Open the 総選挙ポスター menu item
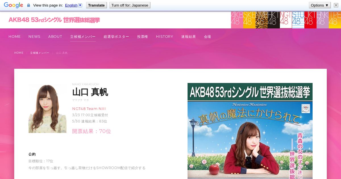 pos(117,37)
